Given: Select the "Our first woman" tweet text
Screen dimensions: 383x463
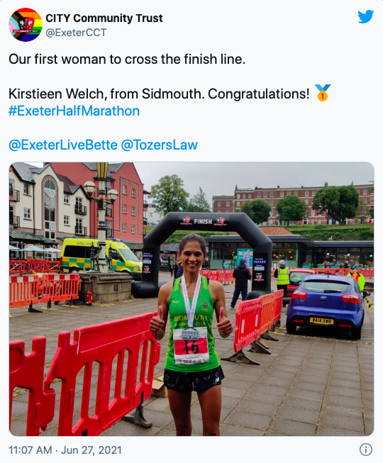Looking at the screenshot, I should click(127, 59).
